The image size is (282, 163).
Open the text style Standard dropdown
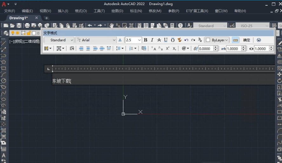point(59,40)
